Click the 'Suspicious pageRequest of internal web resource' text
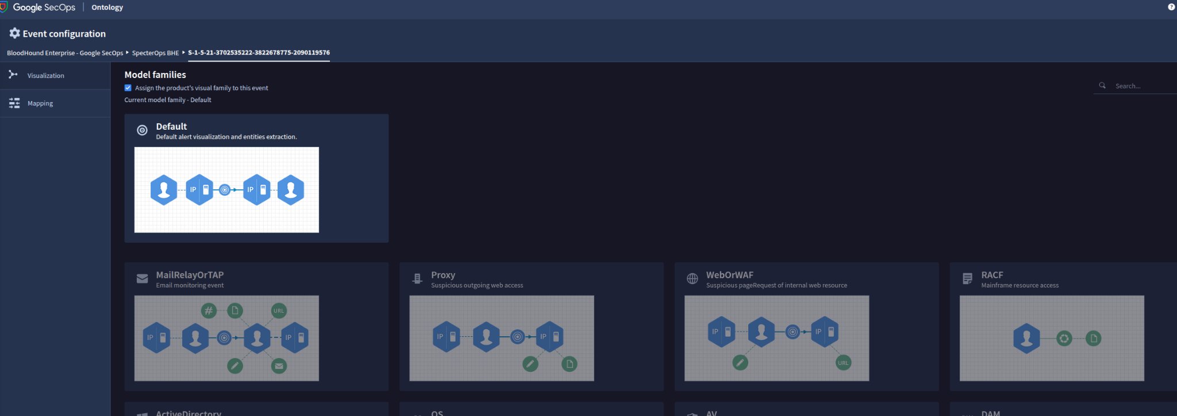 776,285
